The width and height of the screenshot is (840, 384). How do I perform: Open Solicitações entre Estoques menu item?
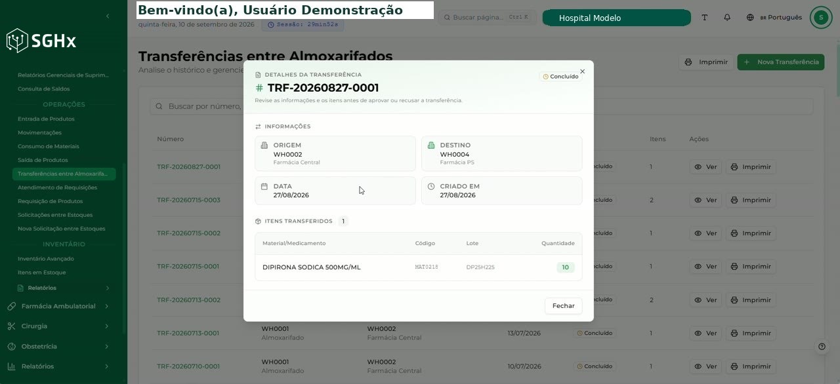55,216
